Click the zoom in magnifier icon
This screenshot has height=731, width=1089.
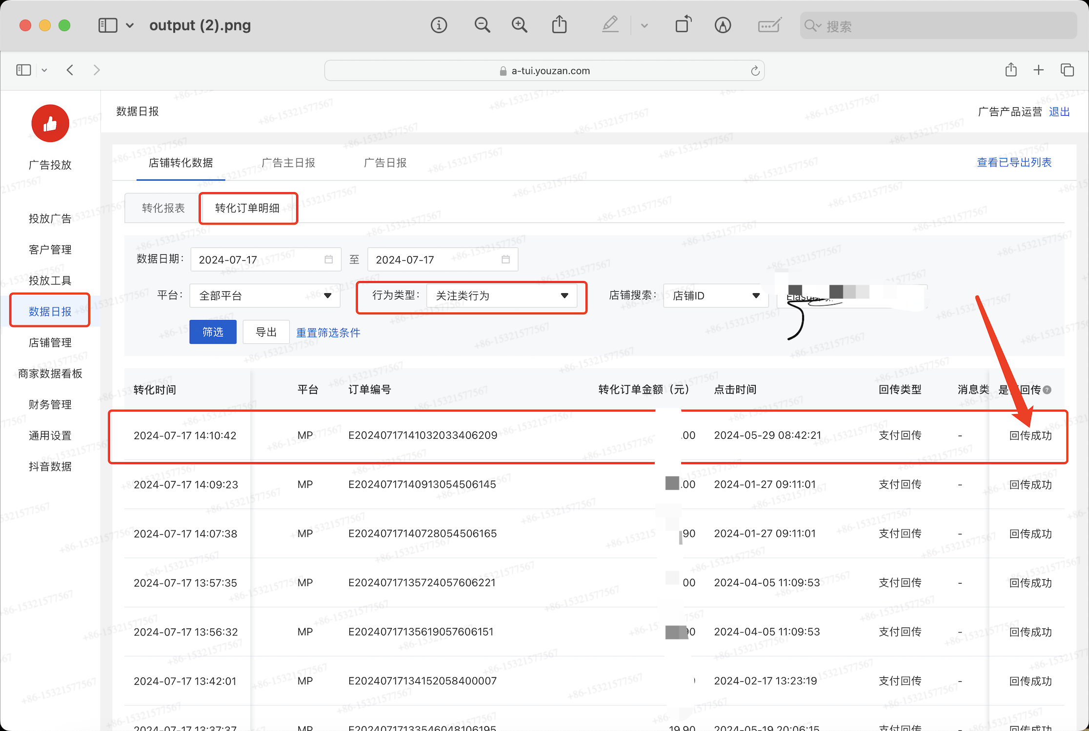519,25
